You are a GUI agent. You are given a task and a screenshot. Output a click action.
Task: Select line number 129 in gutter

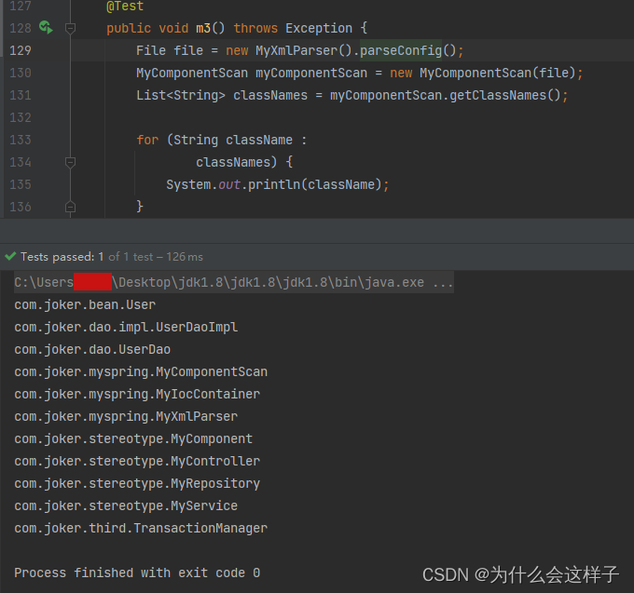tap(21, 50)
